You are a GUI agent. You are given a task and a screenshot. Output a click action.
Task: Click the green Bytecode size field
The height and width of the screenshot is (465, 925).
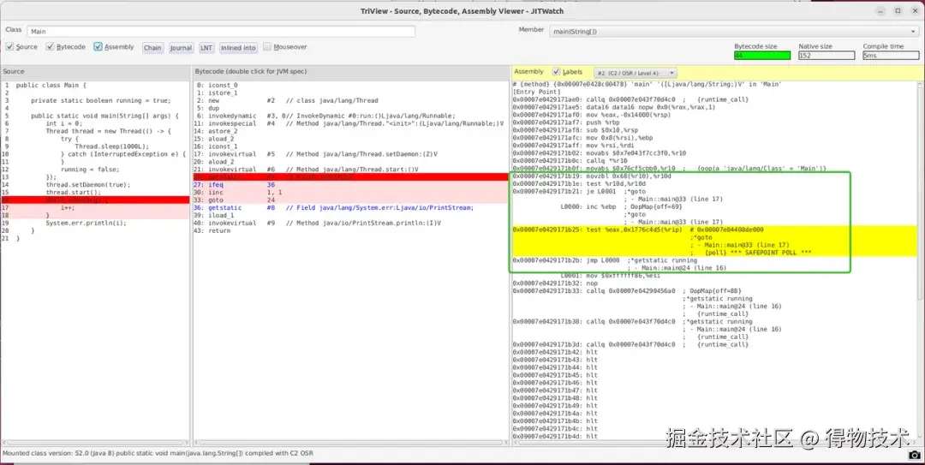[x=762, y=56]
